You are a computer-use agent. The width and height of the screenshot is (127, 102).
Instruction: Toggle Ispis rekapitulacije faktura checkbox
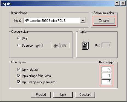[19, 82]
